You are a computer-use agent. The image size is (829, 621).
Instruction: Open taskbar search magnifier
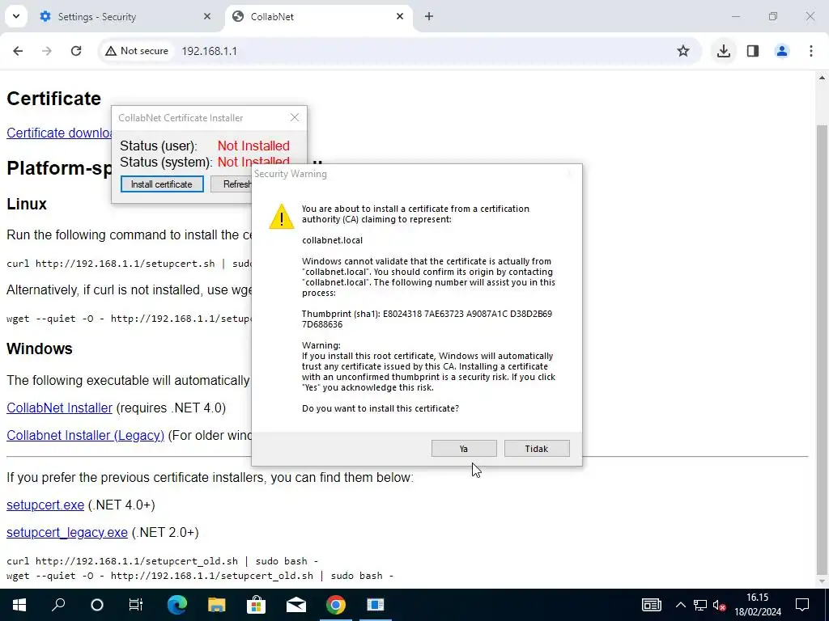[58, 605]
